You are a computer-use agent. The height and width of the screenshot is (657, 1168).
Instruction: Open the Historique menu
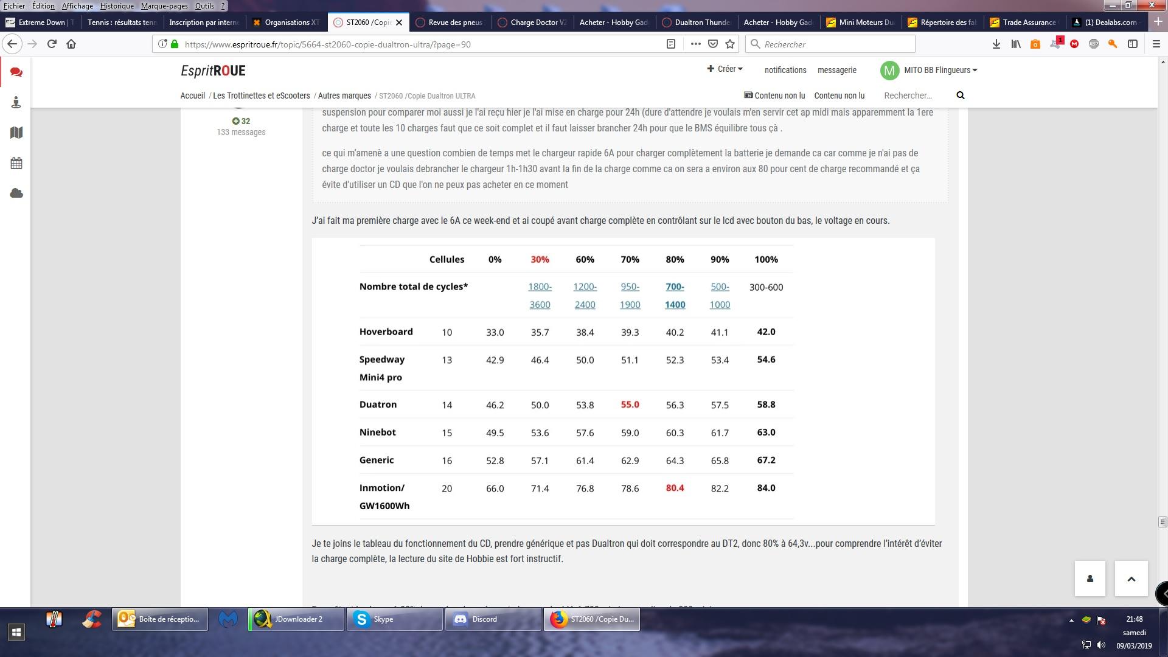click(117, 5)
